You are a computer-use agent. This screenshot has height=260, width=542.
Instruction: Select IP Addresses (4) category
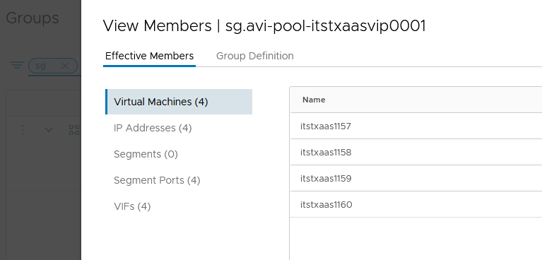(153, 128)
